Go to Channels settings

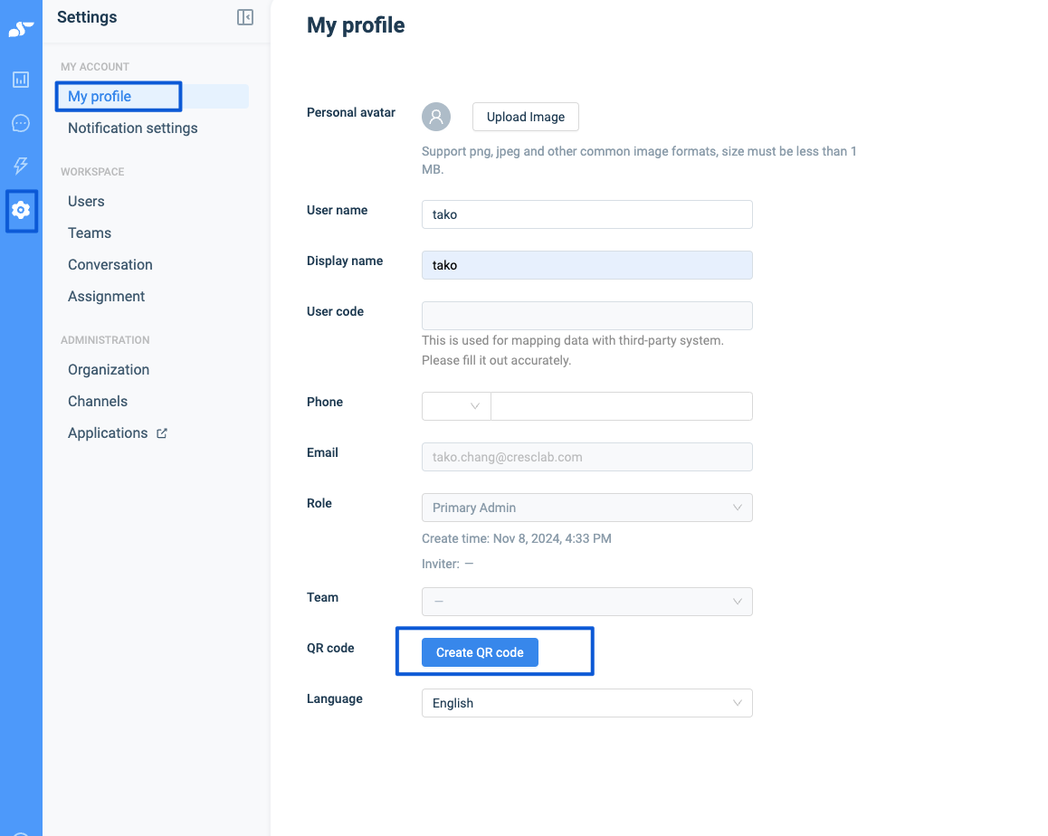click(x=98, y=402)
